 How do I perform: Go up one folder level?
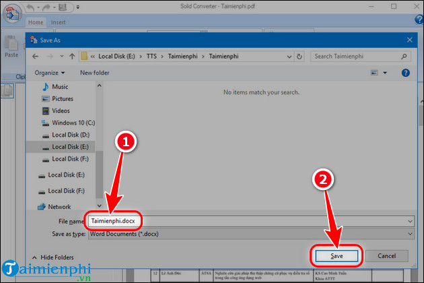tap(72, 57)
